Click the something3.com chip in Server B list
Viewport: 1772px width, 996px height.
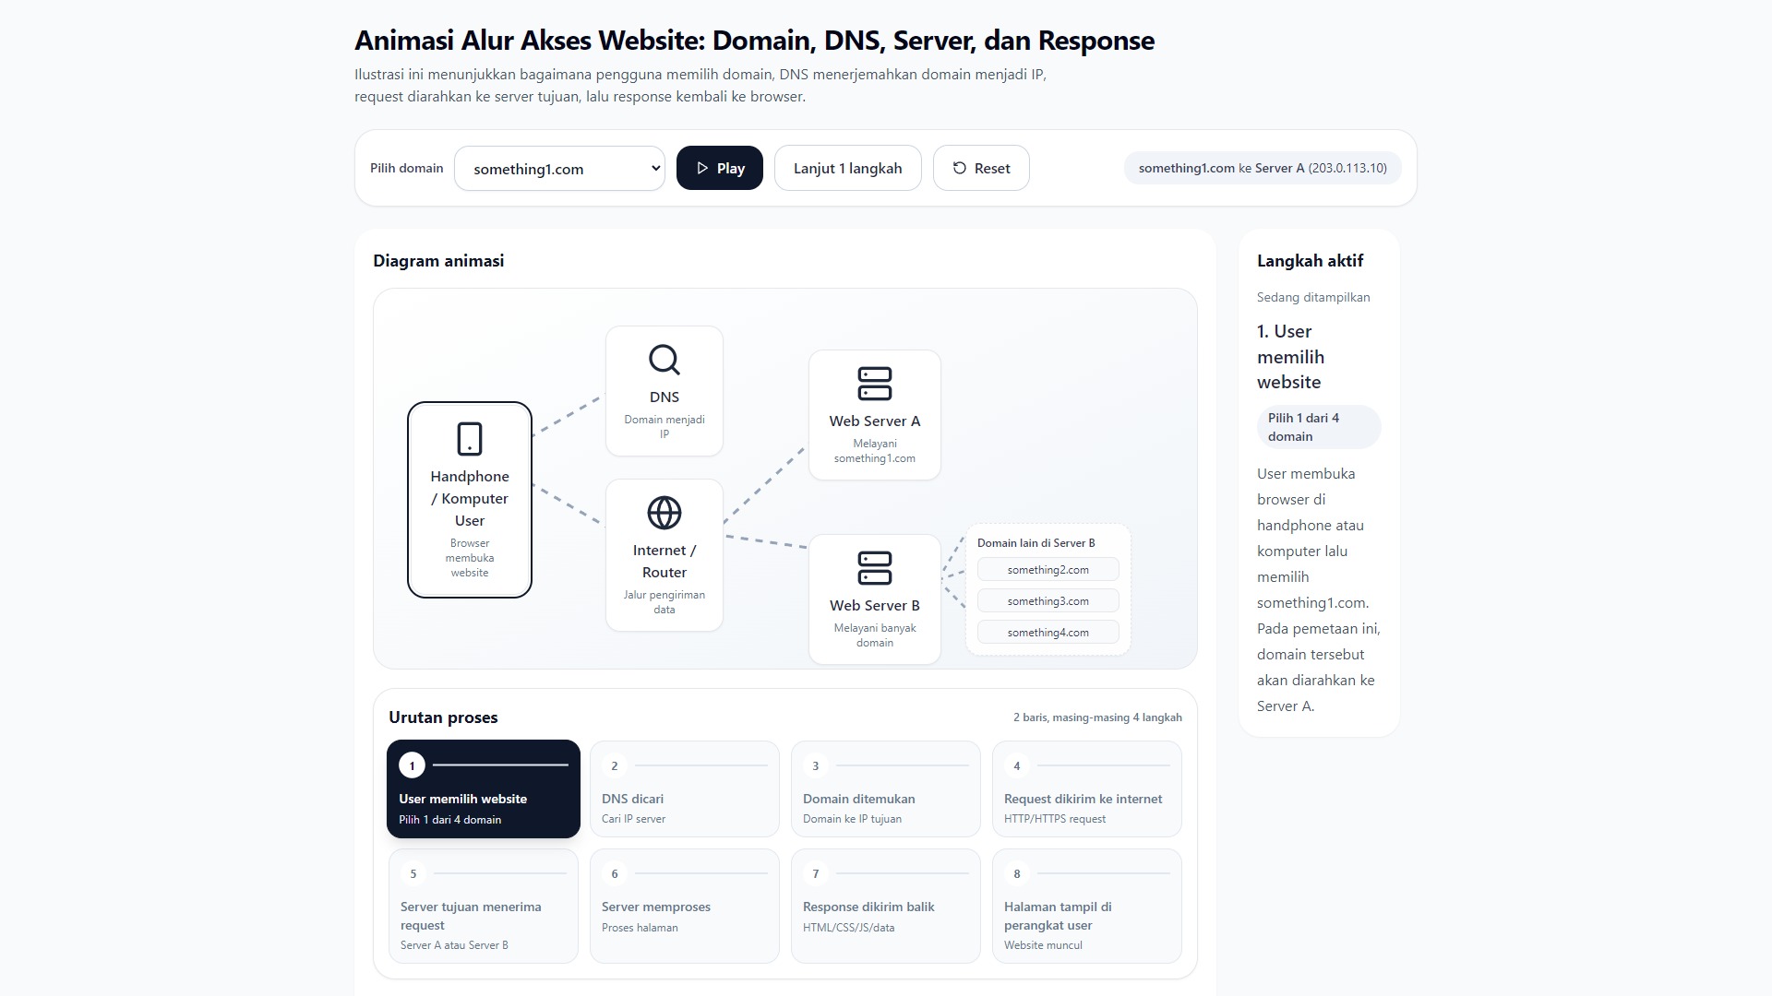[x=1048, y=601]
